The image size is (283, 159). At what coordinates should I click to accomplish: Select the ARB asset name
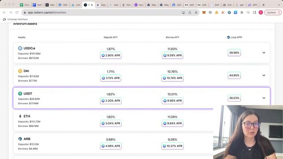tap(27, 139)
